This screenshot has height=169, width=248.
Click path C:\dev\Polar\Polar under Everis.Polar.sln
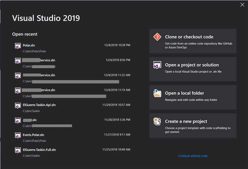[34, 141]
